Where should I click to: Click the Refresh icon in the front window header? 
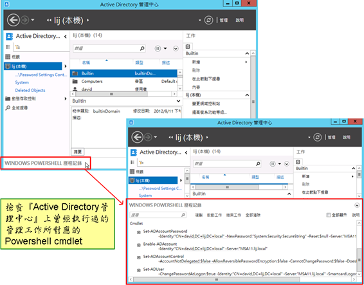(317, 137)
